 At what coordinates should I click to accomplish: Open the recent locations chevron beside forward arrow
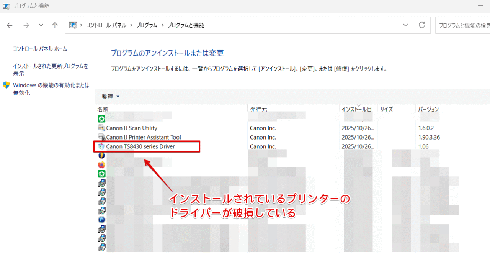[x=41, y=25]
